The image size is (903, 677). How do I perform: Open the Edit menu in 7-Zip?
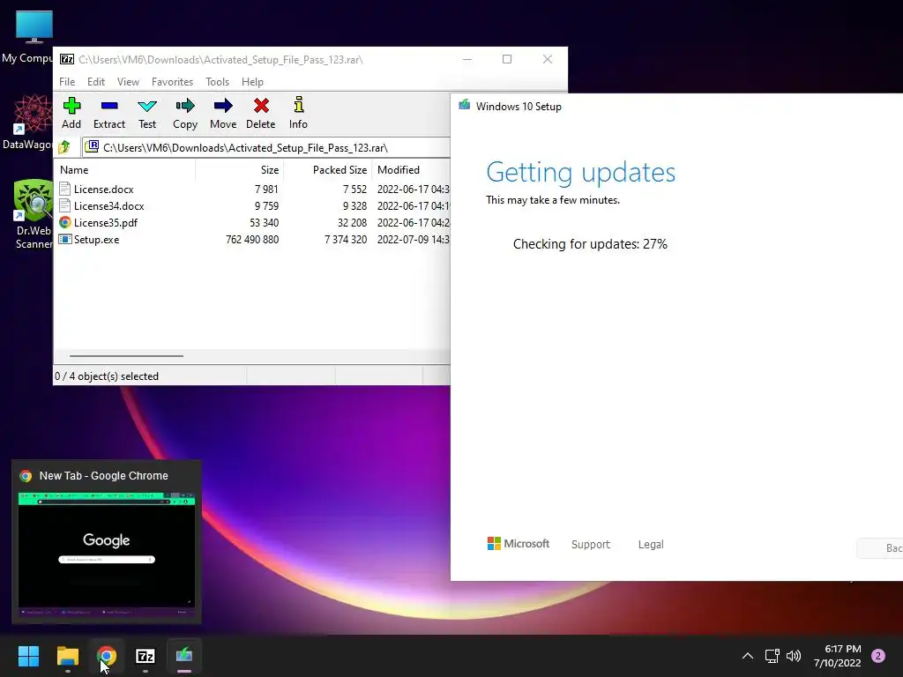95,82
